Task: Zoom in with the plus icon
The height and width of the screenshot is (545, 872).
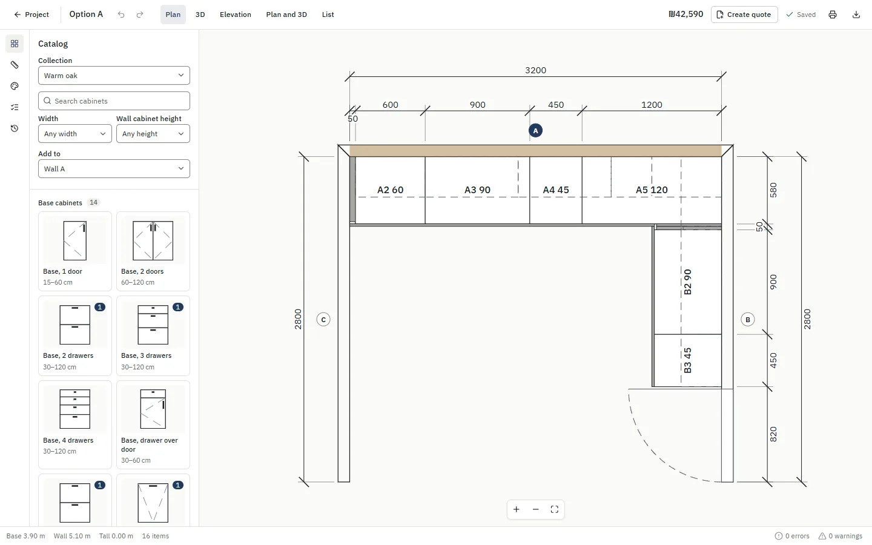Action: pos(517,509)
